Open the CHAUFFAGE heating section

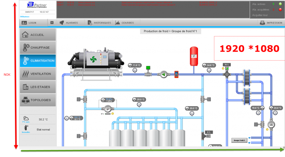coord(38,48)
